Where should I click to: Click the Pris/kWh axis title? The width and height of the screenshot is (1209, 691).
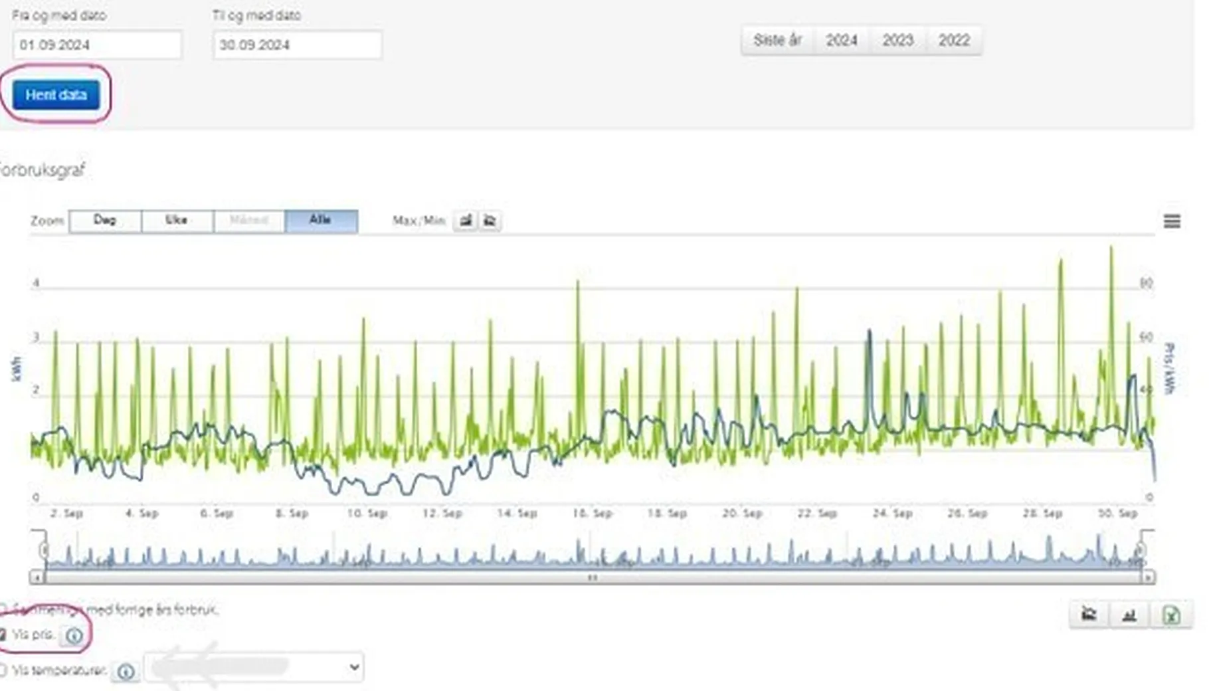pyautogui.click(x=1169, y=368)
